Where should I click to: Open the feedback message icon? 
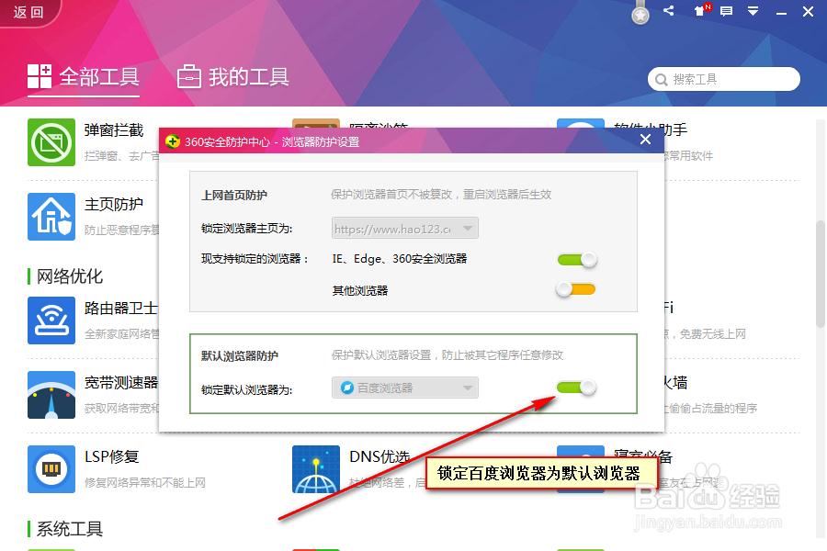(x=726, y=11)
